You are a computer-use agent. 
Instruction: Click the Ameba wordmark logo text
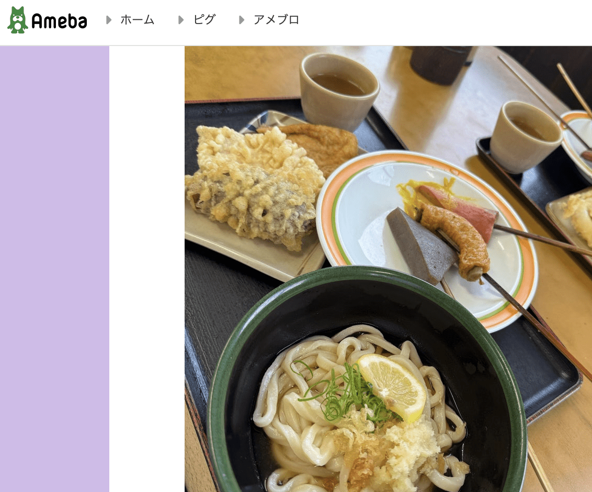click(59, 21)
